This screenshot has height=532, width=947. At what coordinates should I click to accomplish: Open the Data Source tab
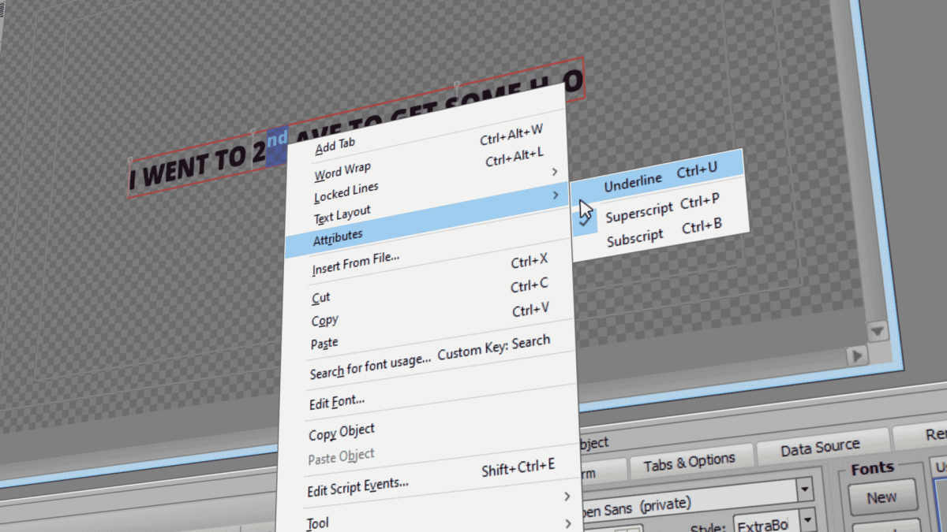coord(823,446)
